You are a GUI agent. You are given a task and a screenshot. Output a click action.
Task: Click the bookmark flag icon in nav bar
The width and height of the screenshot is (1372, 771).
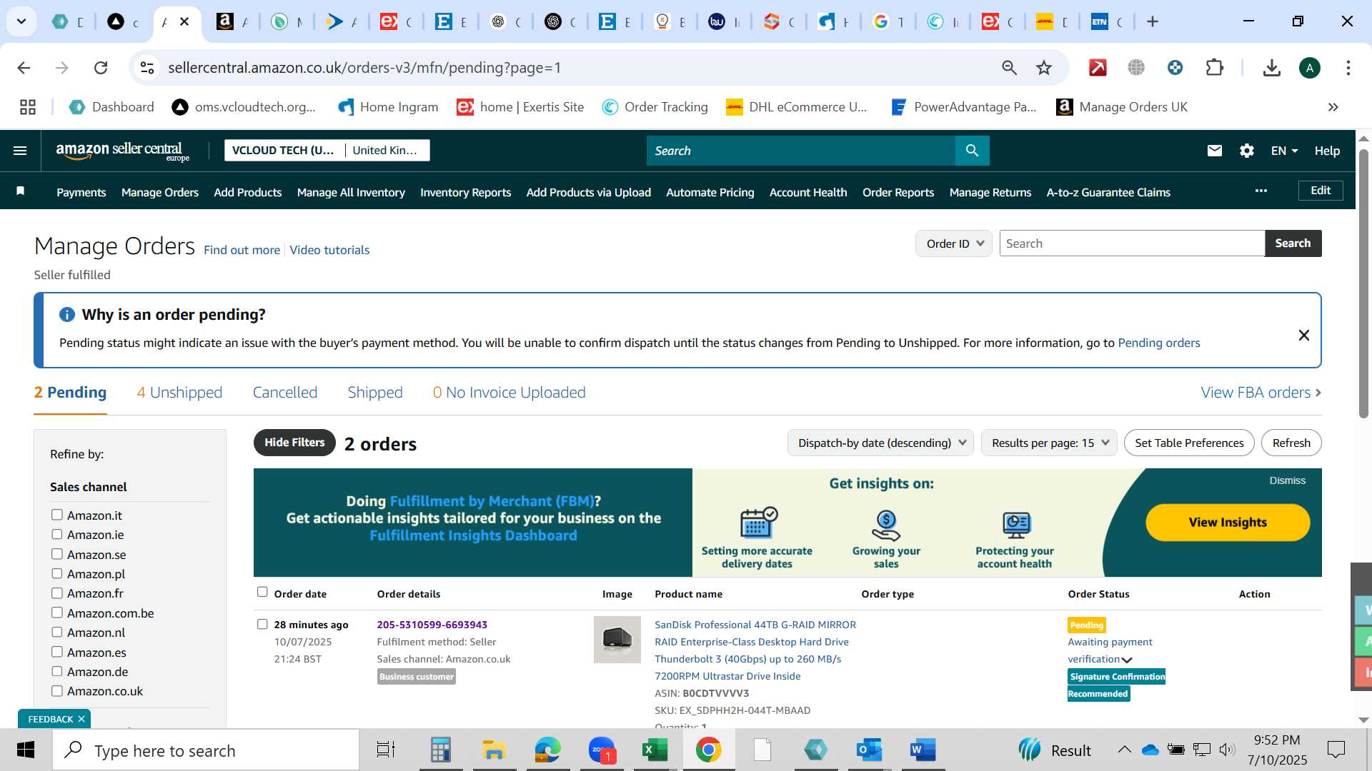click(21, 191)
